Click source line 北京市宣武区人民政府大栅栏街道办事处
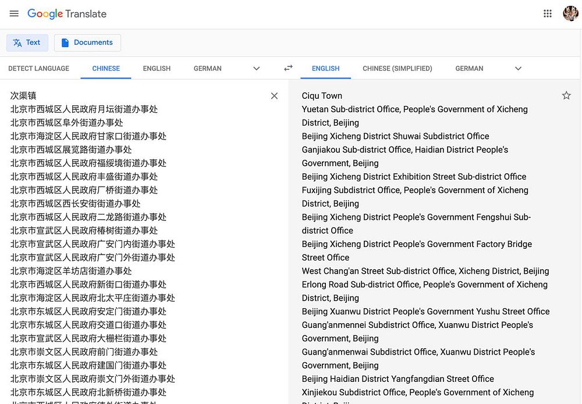 (88, 338)
